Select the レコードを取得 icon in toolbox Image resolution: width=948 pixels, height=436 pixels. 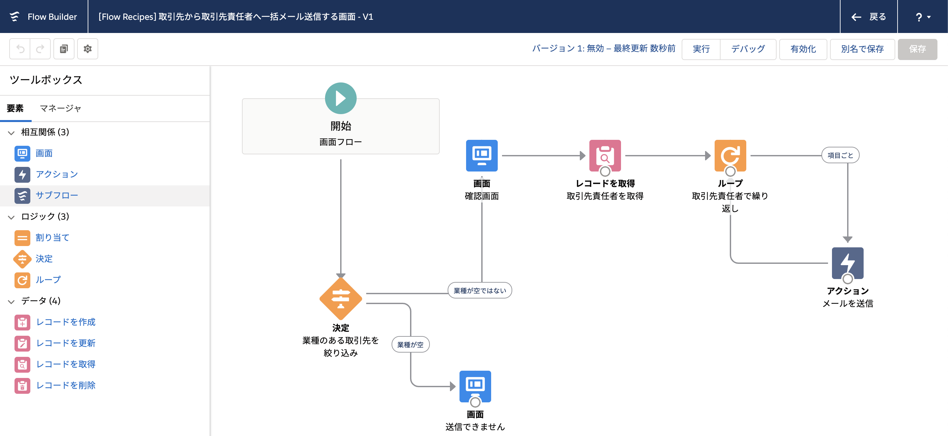pos(22,364)
